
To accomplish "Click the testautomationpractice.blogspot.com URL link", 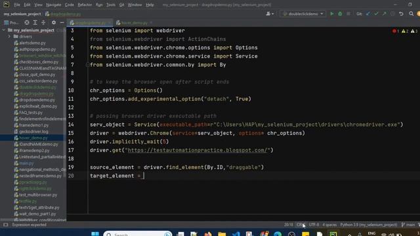I will click(198, 150).
